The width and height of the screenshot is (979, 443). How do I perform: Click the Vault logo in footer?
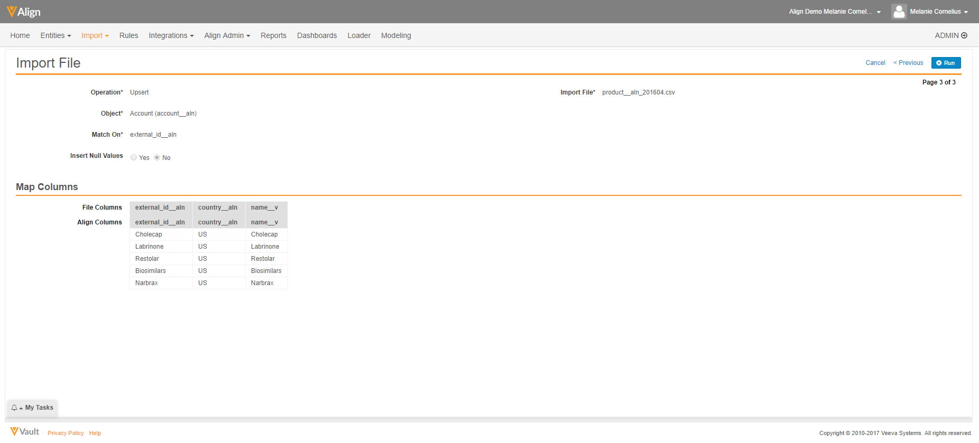pyautogui.click(x=25, y=432)
